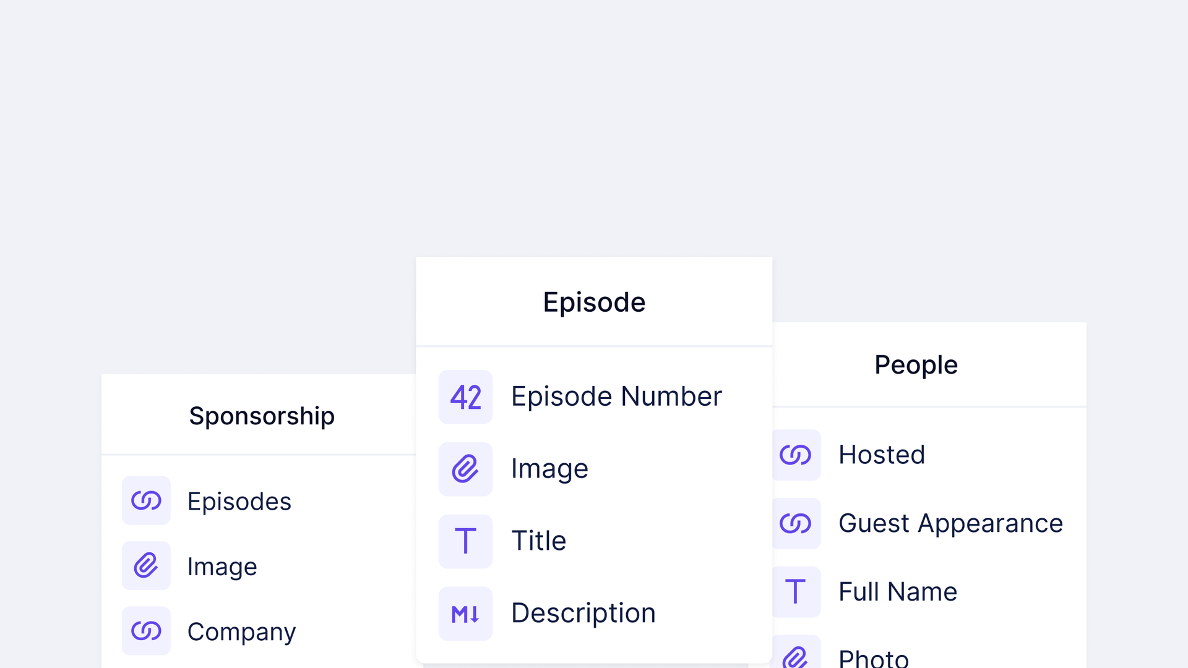Click the link icon beside Company
Image resolution: width=1188 pixels, height=668 pixels.
pos(146,631)
